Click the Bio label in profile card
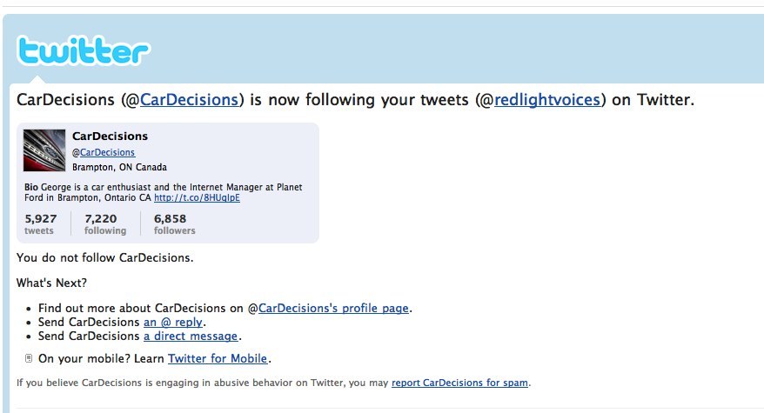This screenshot has height=413, width=764. (30, 187)
